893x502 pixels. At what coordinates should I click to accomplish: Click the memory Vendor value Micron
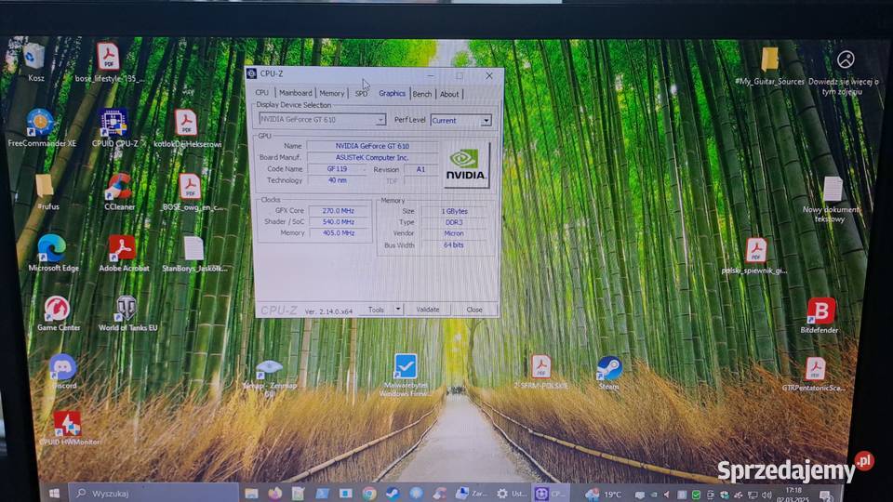[x=454, y=233]
